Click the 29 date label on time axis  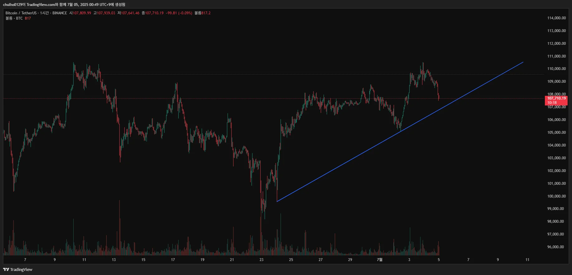[x=350, y=260]
